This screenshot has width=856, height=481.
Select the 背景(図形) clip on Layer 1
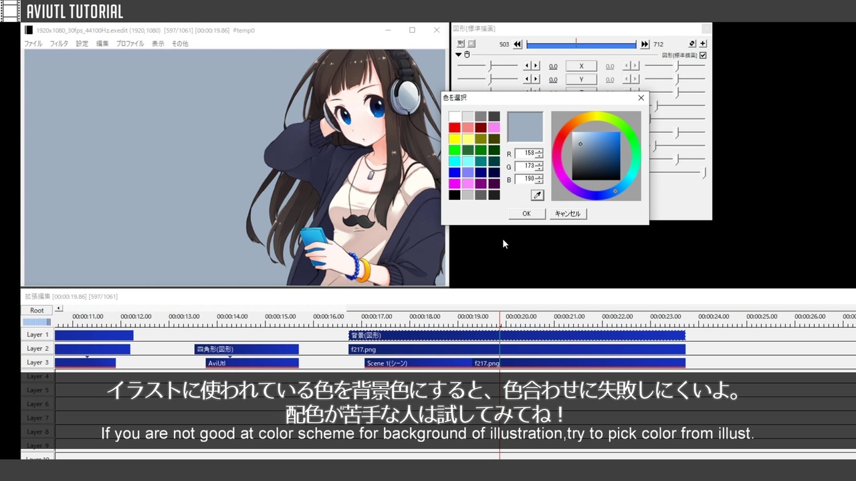click(x=517, y=335)
